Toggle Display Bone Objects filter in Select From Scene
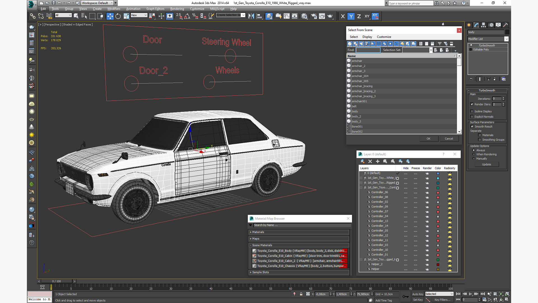The width and height of the screenshot is (538, 303). coord(396,44)
